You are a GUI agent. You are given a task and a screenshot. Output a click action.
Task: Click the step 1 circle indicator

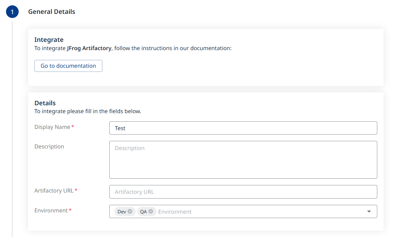click(x=12, y=12)
